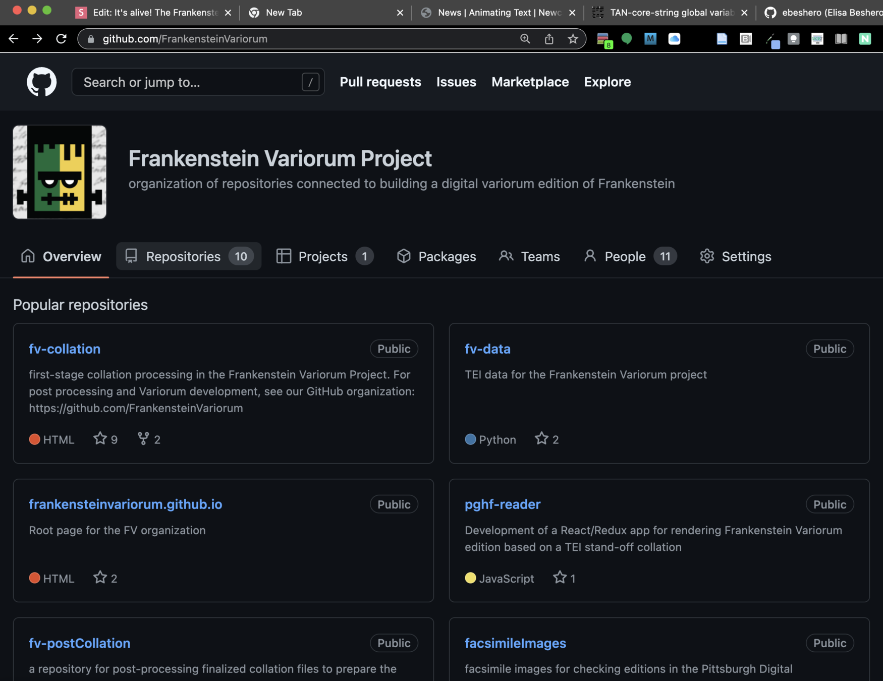883x681 pixels.
Task: Open the Repositories tab
Action: click(189, 256)
